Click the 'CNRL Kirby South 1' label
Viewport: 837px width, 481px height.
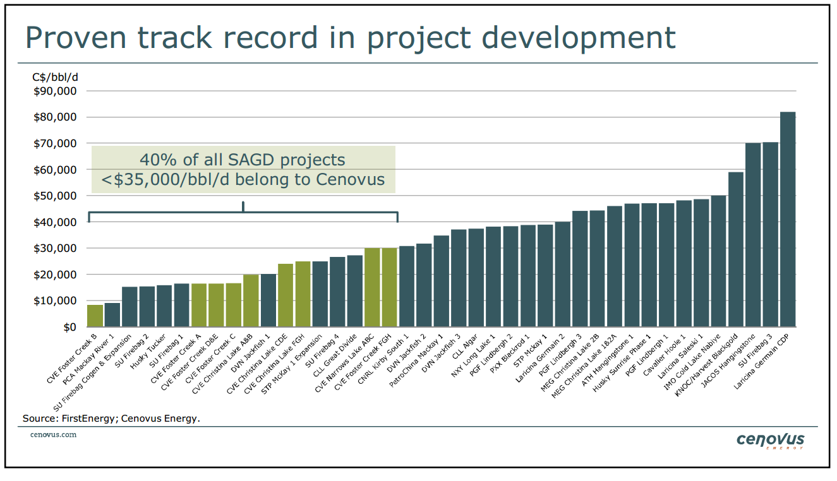pyautogui.click(x=384, y=358)
